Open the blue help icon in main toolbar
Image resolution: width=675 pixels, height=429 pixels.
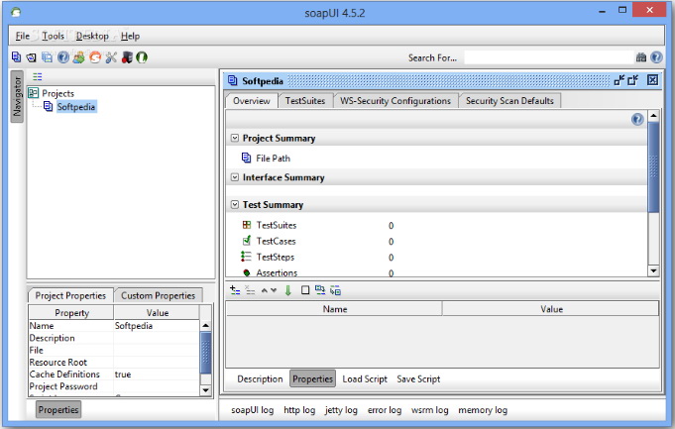click(63, 57)
